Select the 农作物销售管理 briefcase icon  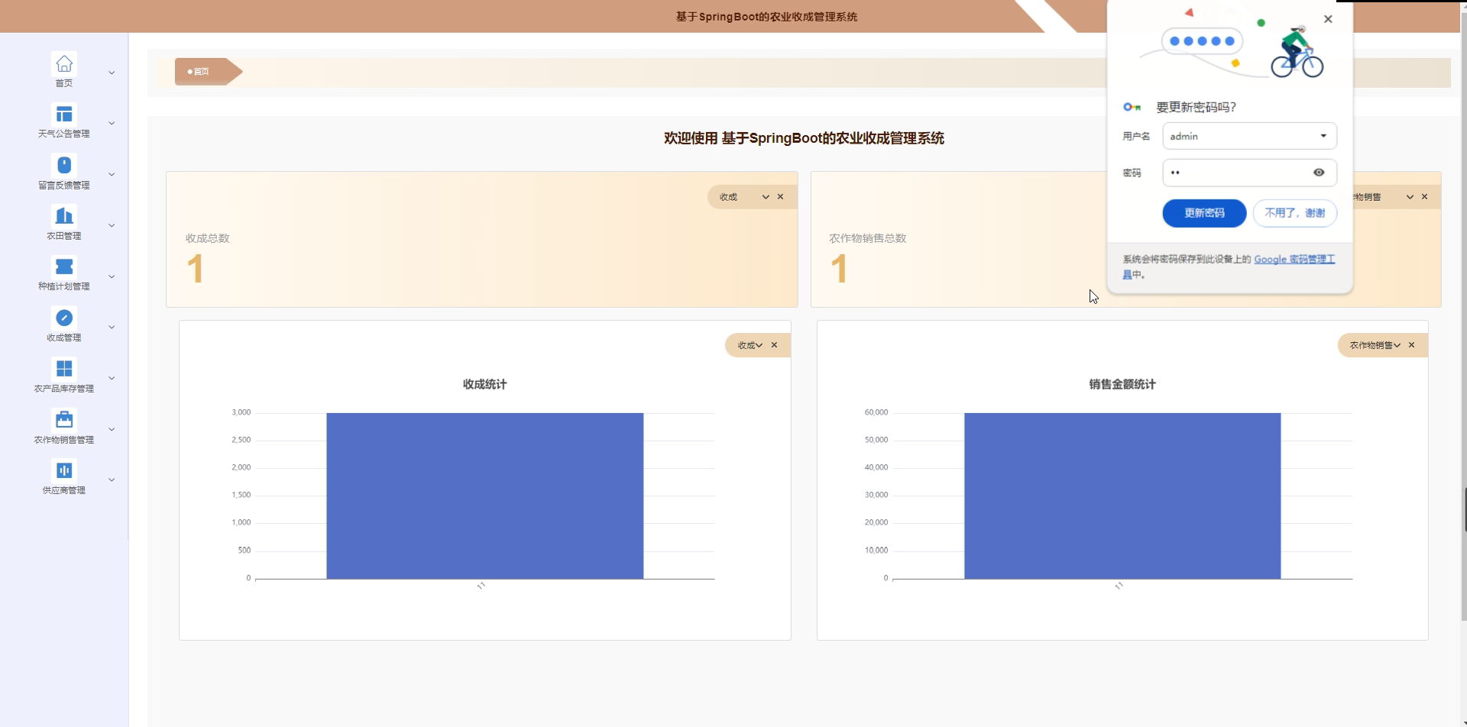(64, 418)
